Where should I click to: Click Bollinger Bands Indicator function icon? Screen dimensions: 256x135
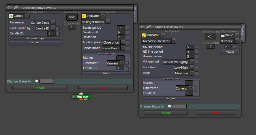pyautogui.click(x=84, y=16)
